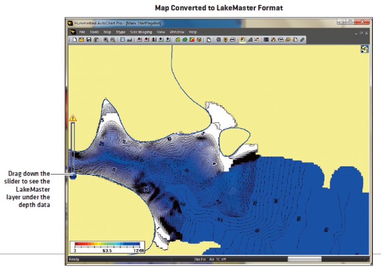Click the zoom in magnifier icon
The height and width of the screenshot is (273, 381).
pyautogui.click(x=105, y=39)
